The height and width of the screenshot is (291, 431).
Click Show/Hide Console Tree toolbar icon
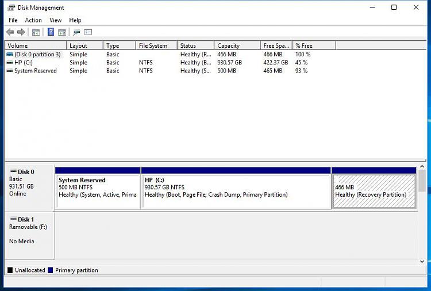point(36,32)
